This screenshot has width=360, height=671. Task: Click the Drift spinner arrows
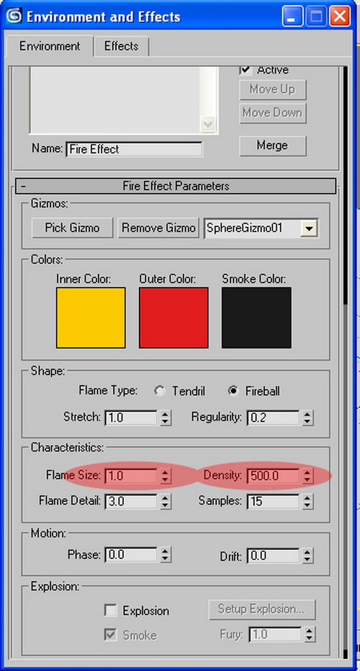click(307, 557)
